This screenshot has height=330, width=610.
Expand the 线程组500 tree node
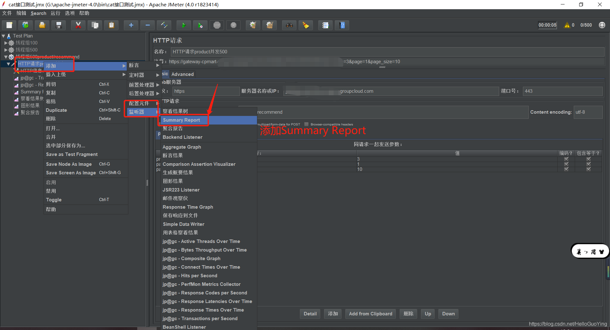(x=6, y=50)
